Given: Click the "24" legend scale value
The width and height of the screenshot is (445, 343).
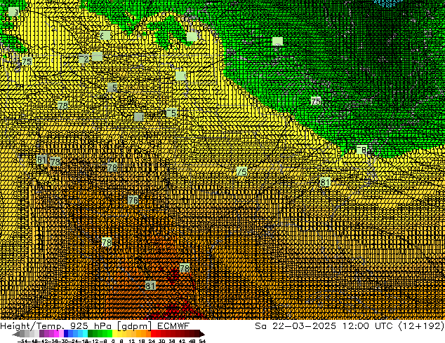Looking at the screenshot, I should click(152, 341).
